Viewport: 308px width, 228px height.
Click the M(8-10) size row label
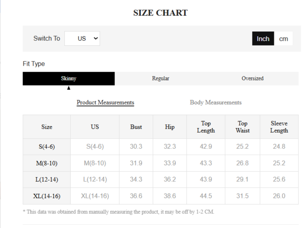click(47, 163)
